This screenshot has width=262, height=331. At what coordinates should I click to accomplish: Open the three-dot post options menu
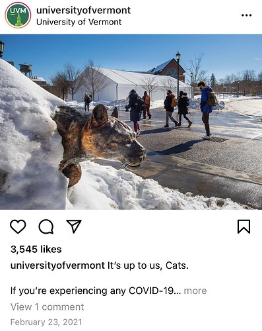pyautogui.click(x=246, y=15)
